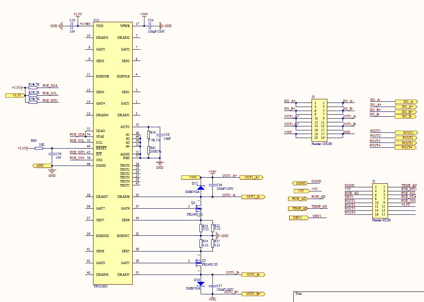Click the 'Header 8X2H' label text
This screenshot has height=302, width=424.
(381, 220)
